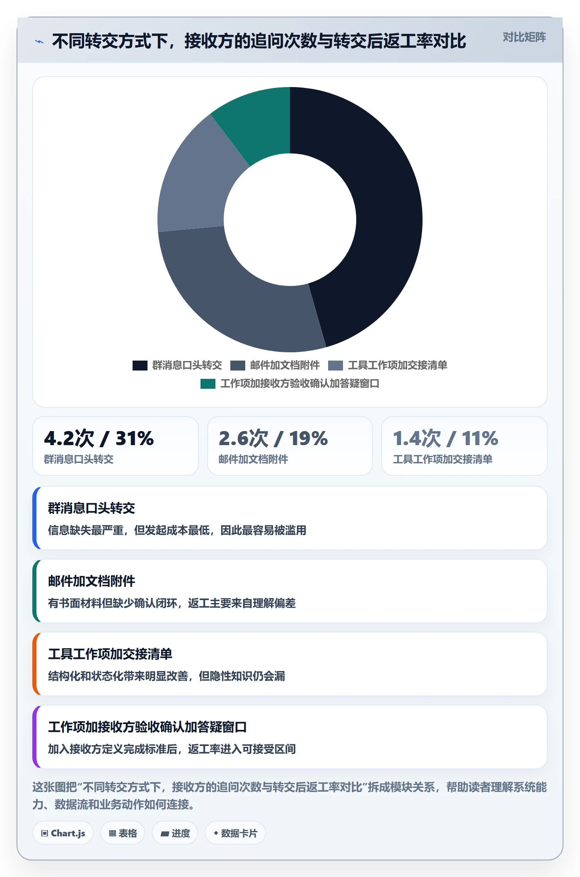Click the square icon in Chart.js chip
580x877 pixels.
pos(45,833)
